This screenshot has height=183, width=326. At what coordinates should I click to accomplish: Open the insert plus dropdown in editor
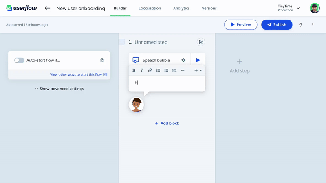[198, 70]
